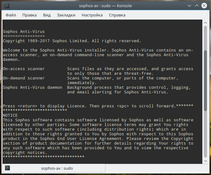Maximize the Konsole window

[x=197, y=6]
